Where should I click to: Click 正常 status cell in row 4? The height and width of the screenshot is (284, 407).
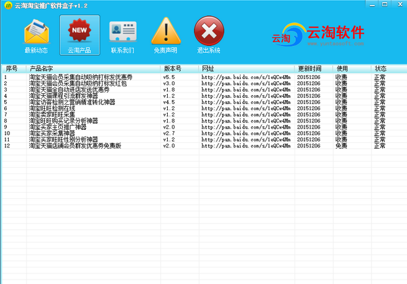tap(380, 96)
